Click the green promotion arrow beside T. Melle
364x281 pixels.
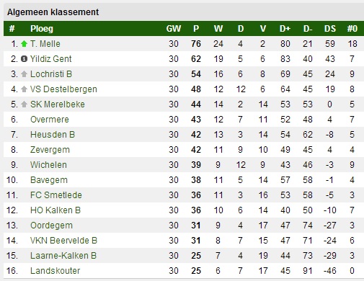24,44
